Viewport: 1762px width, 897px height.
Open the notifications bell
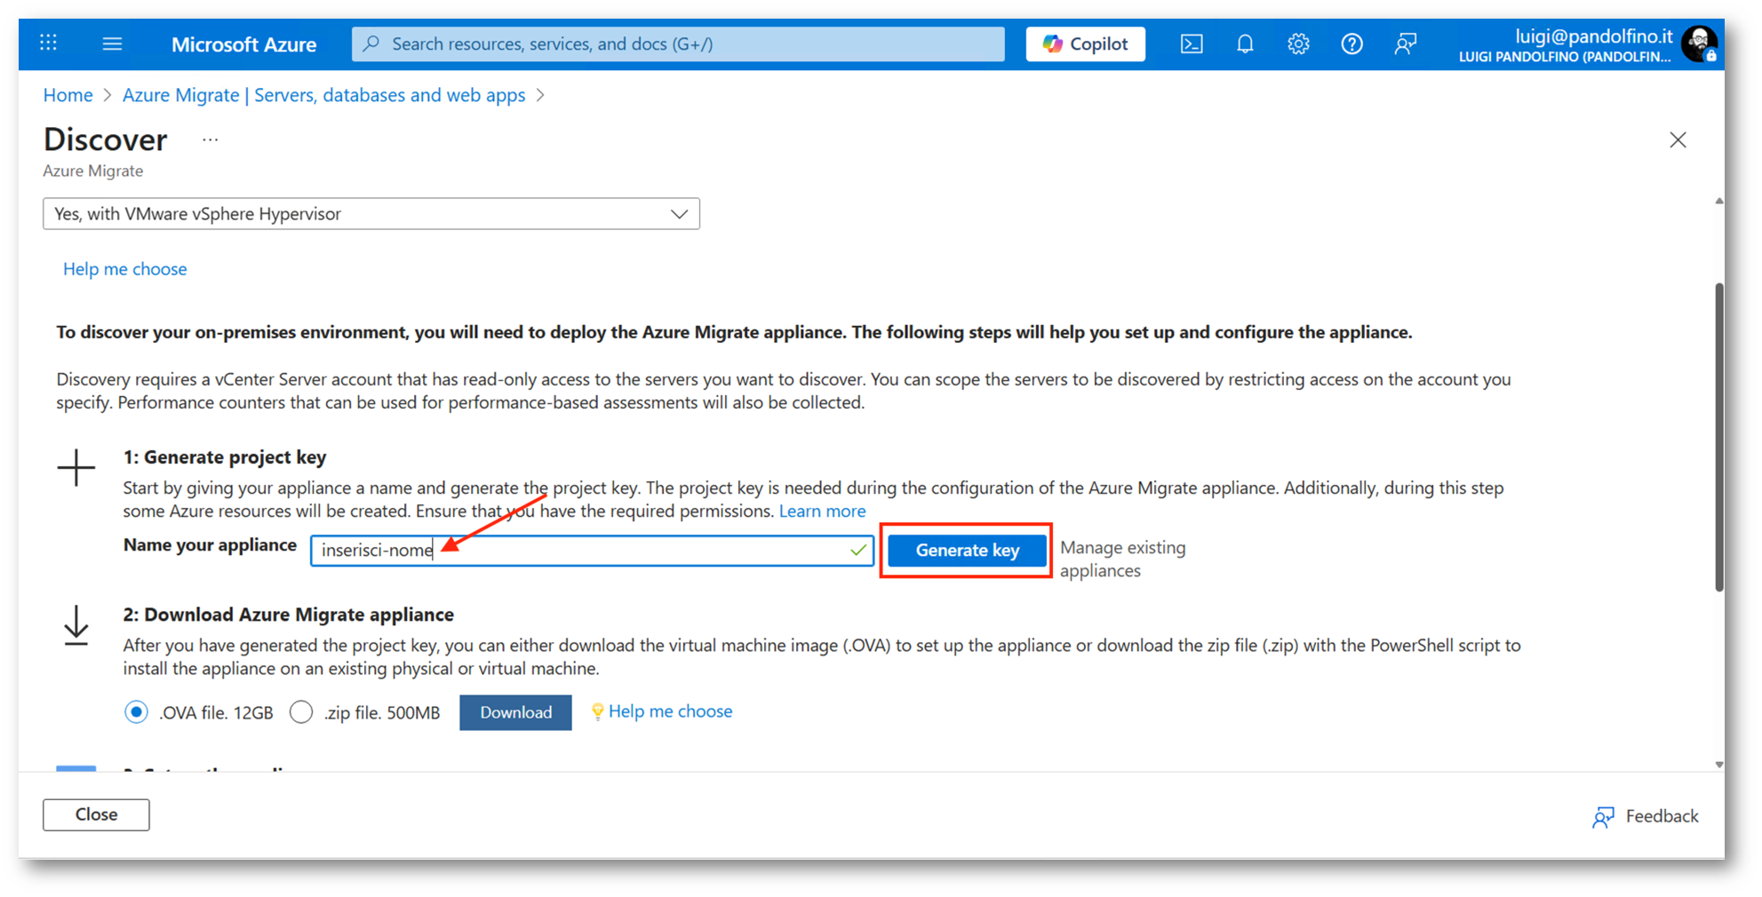tap(1245, 44)
